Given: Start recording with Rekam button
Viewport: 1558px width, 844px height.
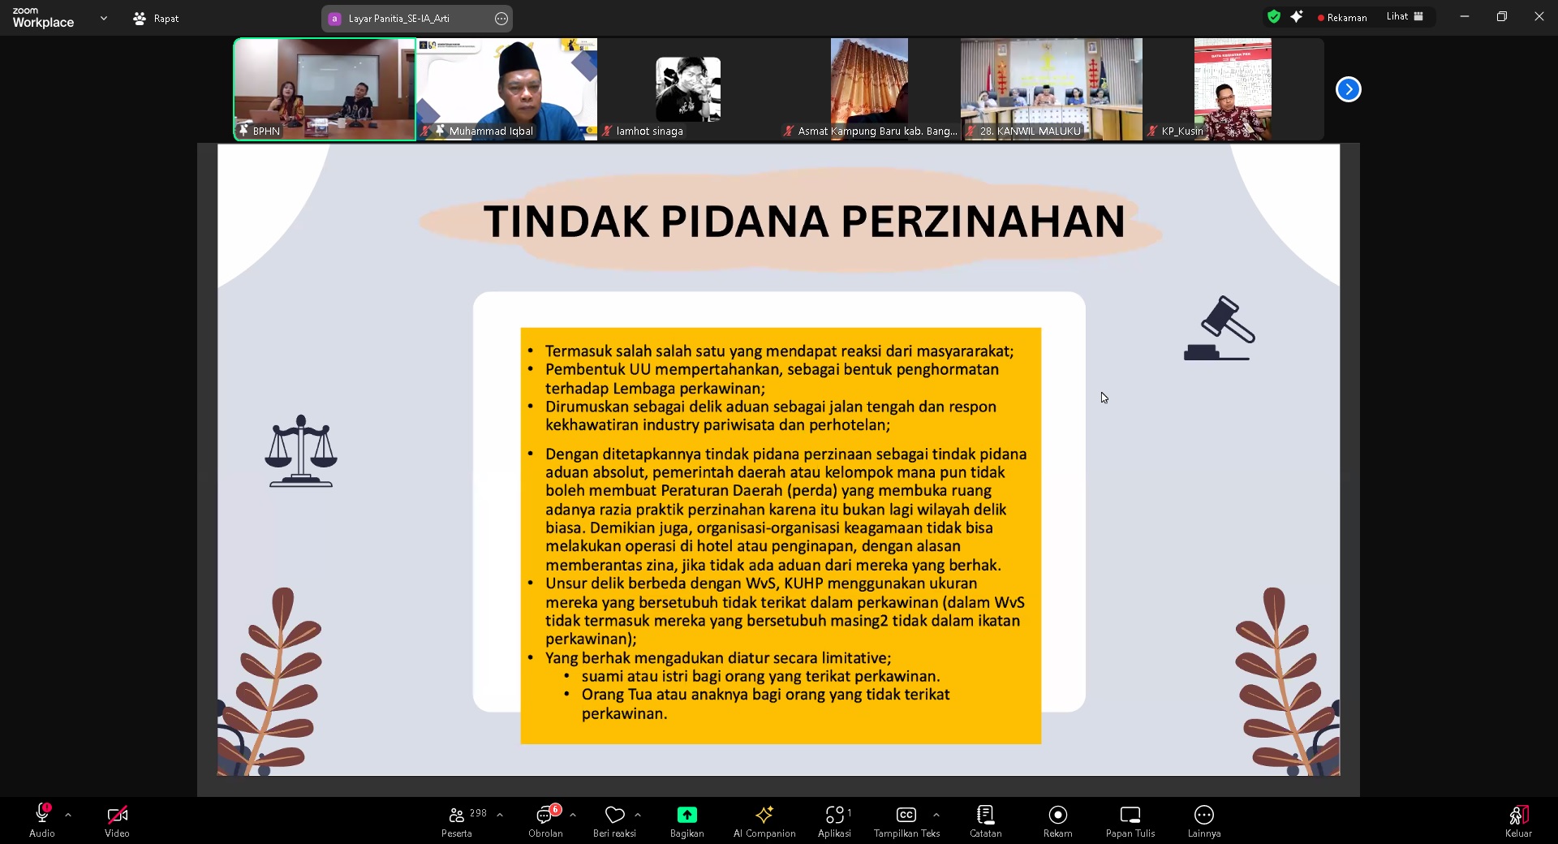Looking at the screenshot, I should [1057, 820].
